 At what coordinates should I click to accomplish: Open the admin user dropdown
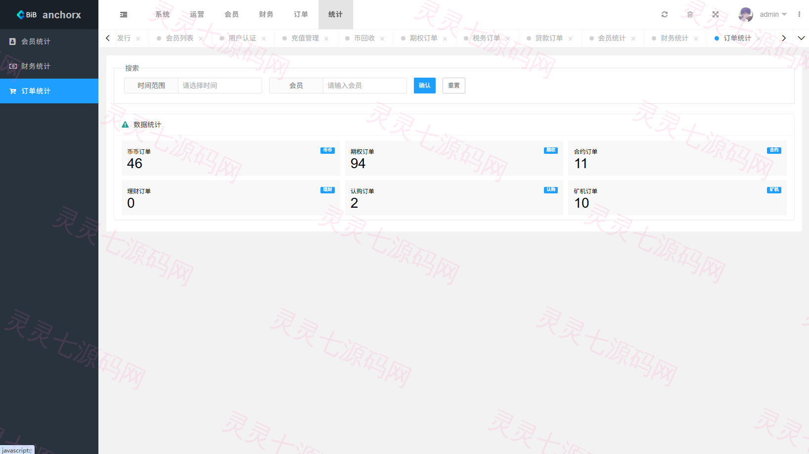point(773,14)
